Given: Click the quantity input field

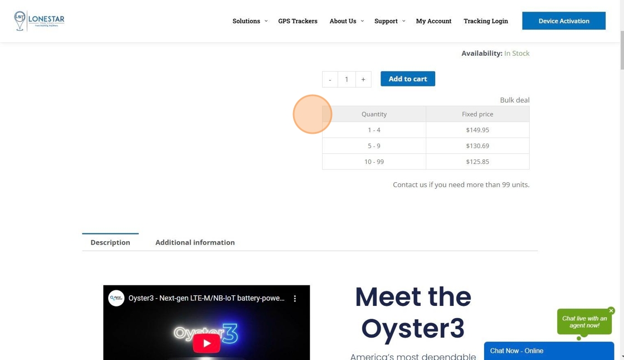Looking at the screenshot, I should [347, 79].
